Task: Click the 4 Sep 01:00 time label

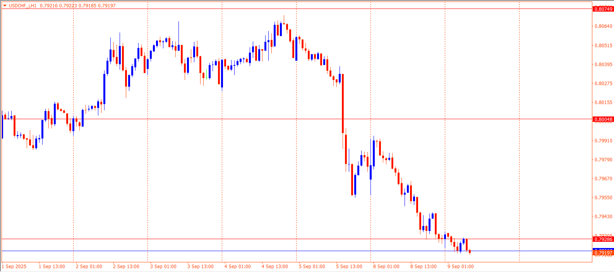Action: pyautogui.click(x=238, y=267)
